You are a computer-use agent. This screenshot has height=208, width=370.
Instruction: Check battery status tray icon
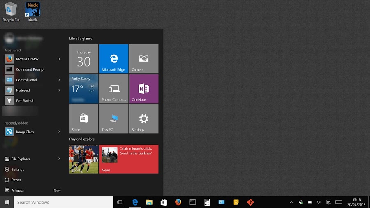tap(310, 202)
